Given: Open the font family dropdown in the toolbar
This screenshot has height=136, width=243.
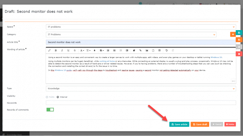Looking at the screenshot, I should click(82, 50).
